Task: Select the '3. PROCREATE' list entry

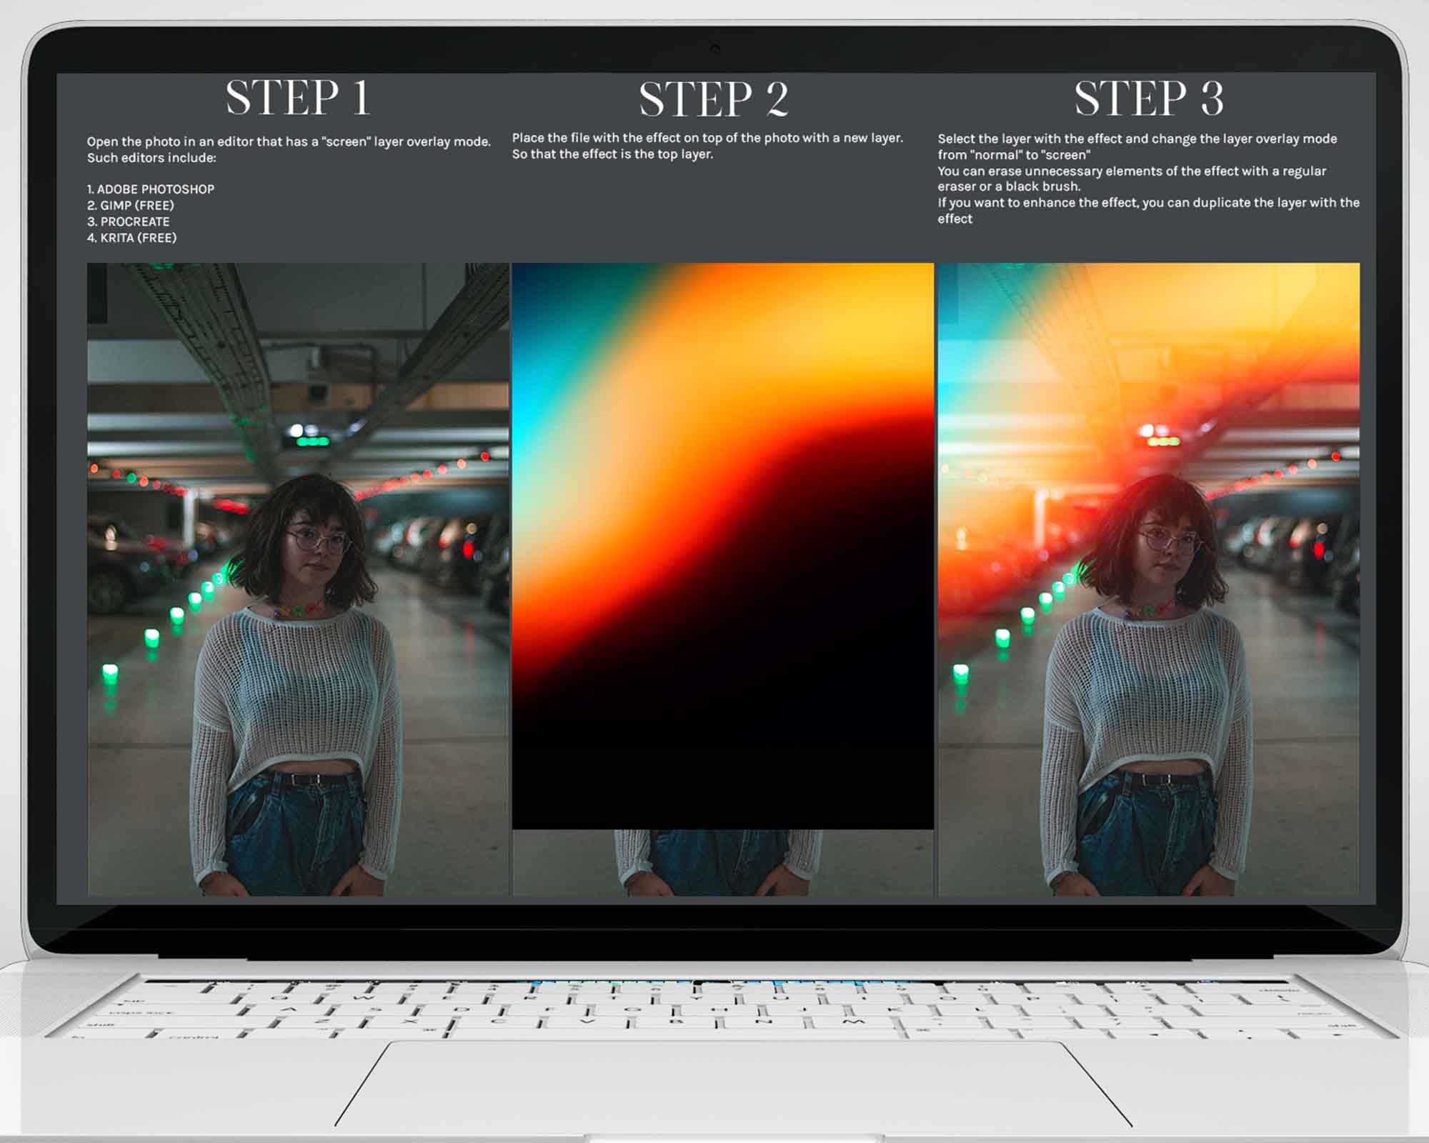Action: (129, 221)
